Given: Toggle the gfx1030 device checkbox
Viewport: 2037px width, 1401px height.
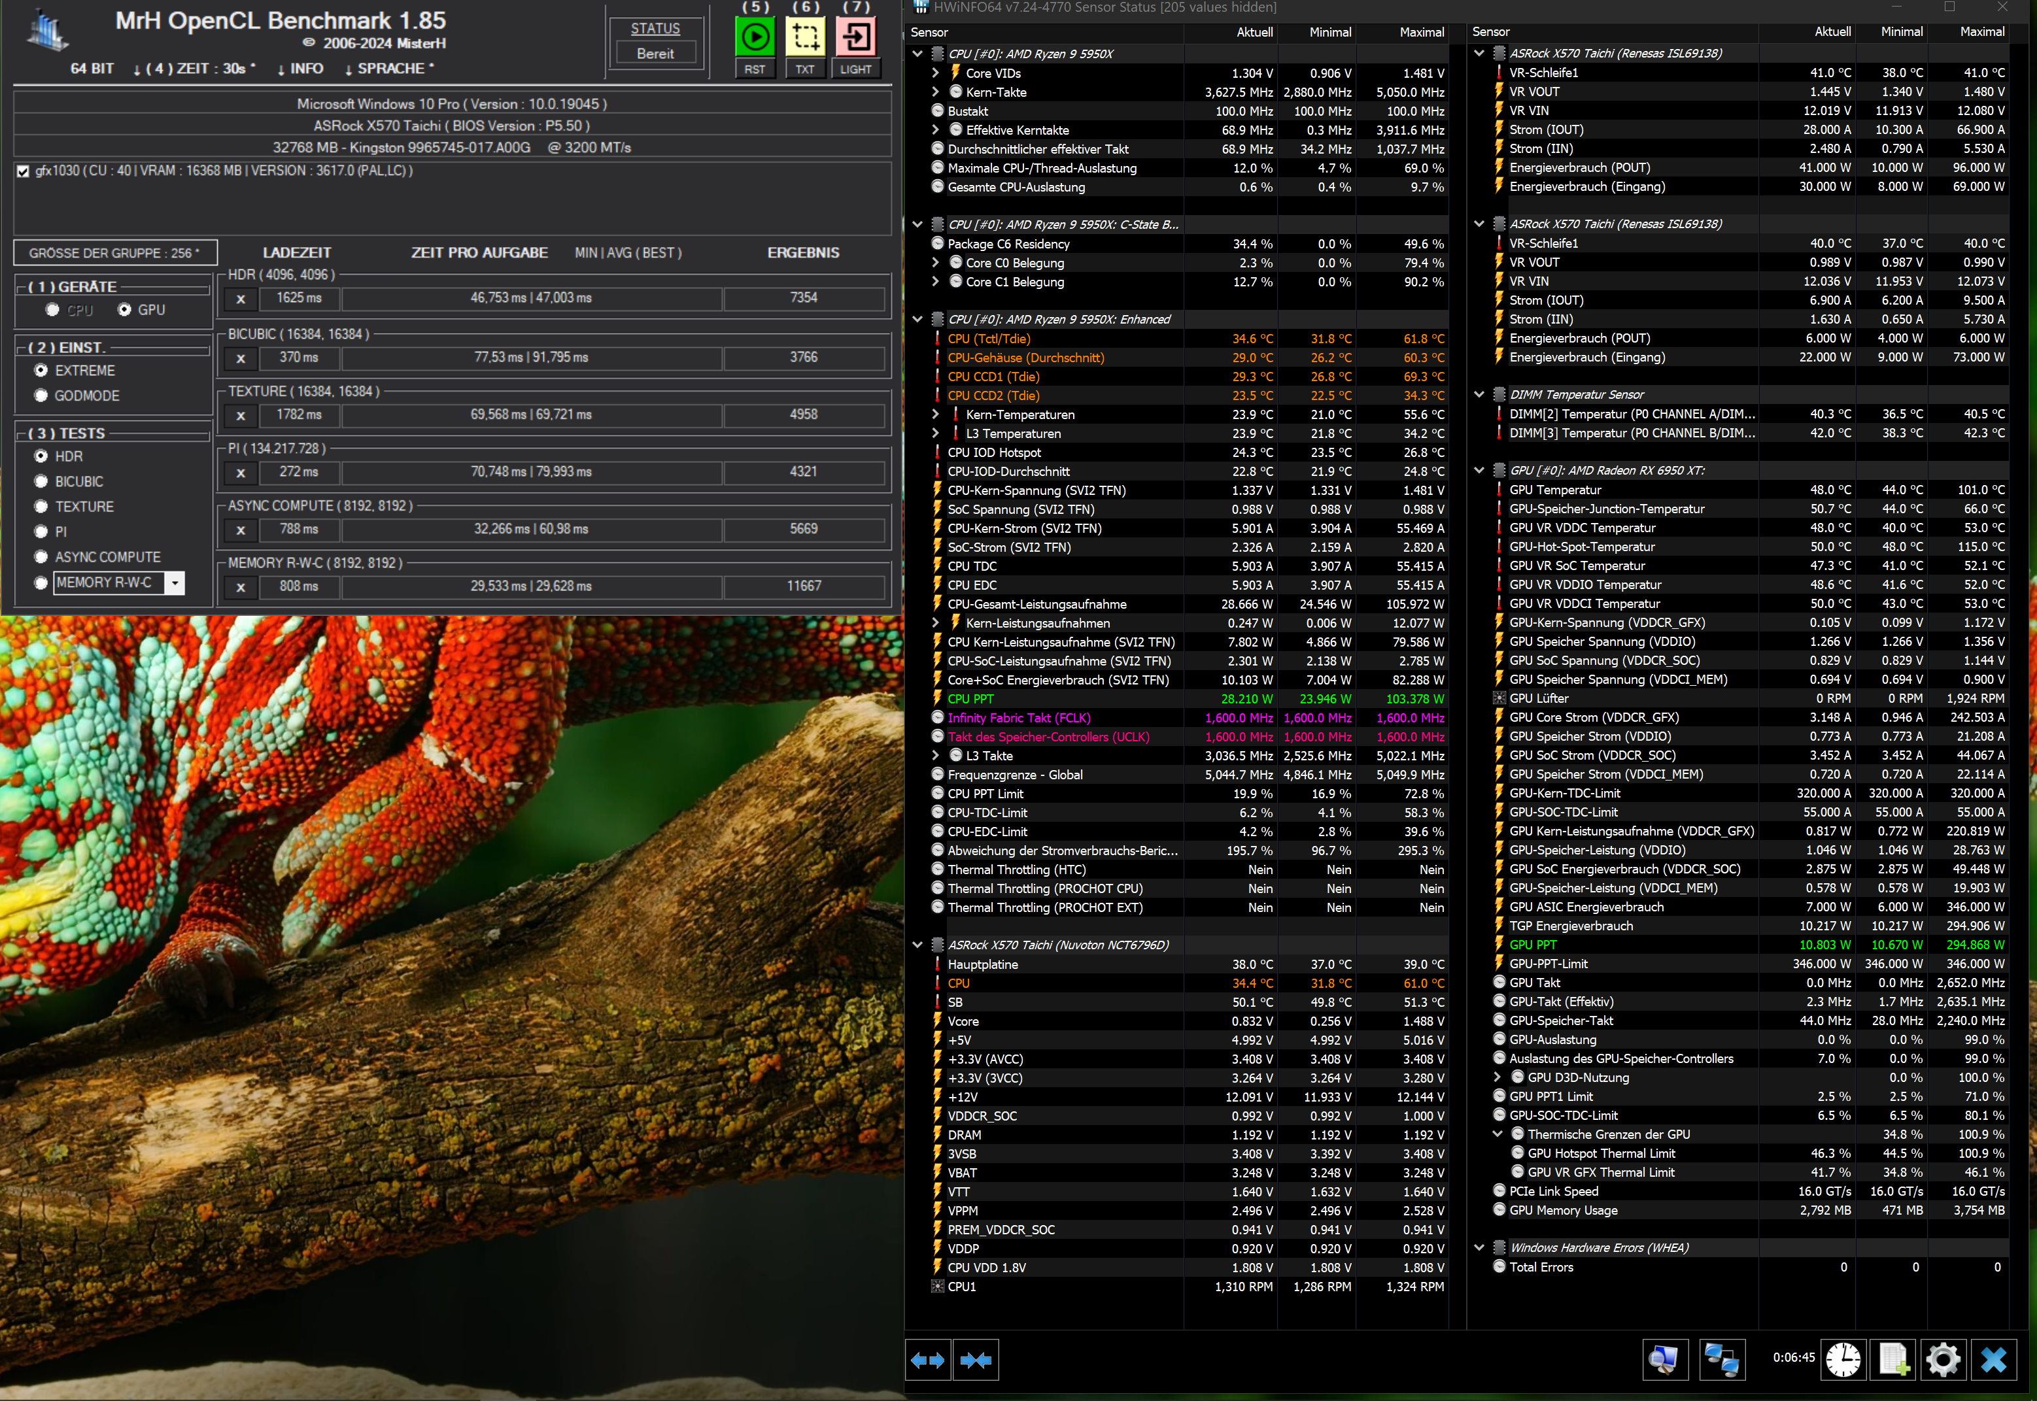Looking at the screenshot, I should coord(23,171).
